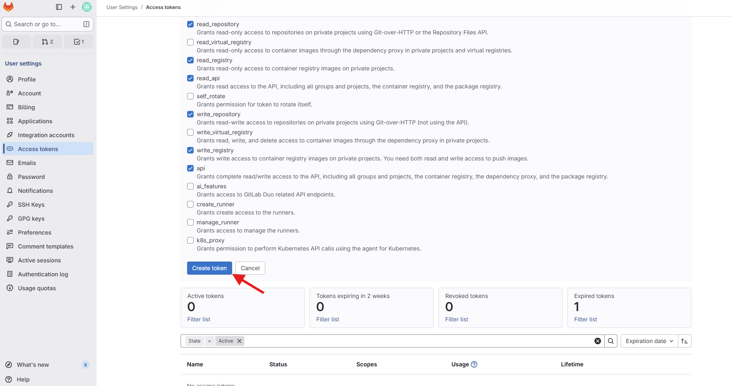
Task: Open the to-do list with count 1
Action: 78,41
